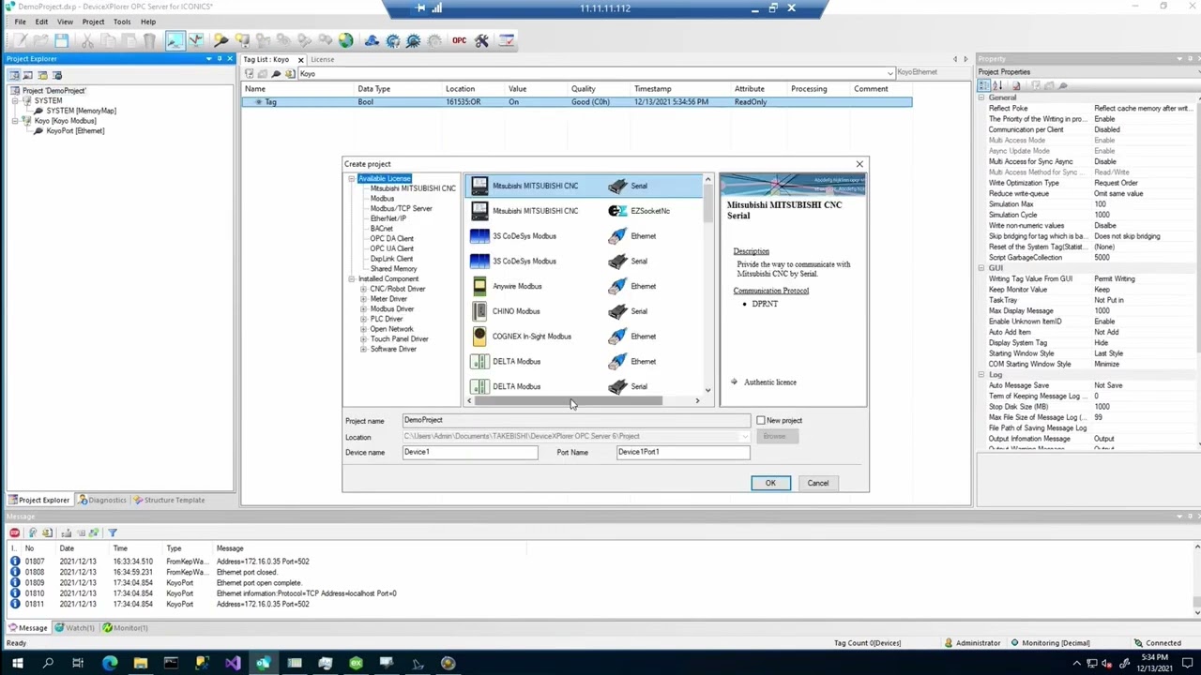This screenshot has height=675, width=1201.
Task: Open taskbar search magnifier
Action: (48, 664)
